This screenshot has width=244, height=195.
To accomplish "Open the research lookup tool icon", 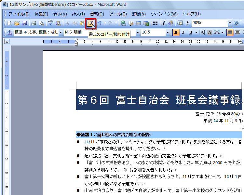I will [x=58, y=23].
